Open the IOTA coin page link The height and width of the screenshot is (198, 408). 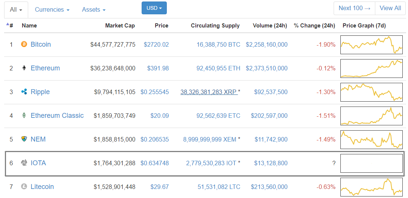point(38,163)
